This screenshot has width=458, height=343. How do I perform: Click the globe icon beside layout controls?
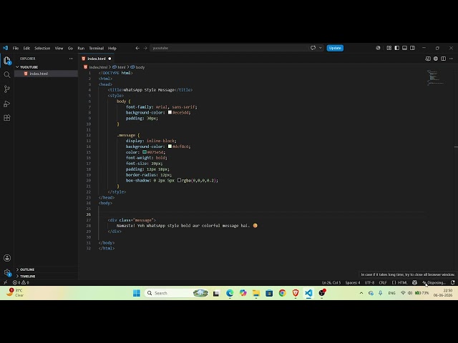(378, 48)
